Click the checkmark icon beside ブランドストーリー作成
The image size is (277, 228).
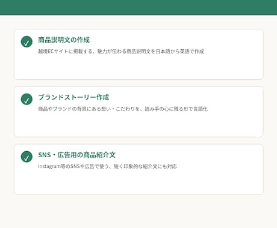tap(26, 99)
